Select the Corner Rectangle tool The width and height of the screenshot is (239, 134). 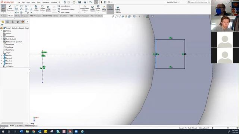click(16, 9)
